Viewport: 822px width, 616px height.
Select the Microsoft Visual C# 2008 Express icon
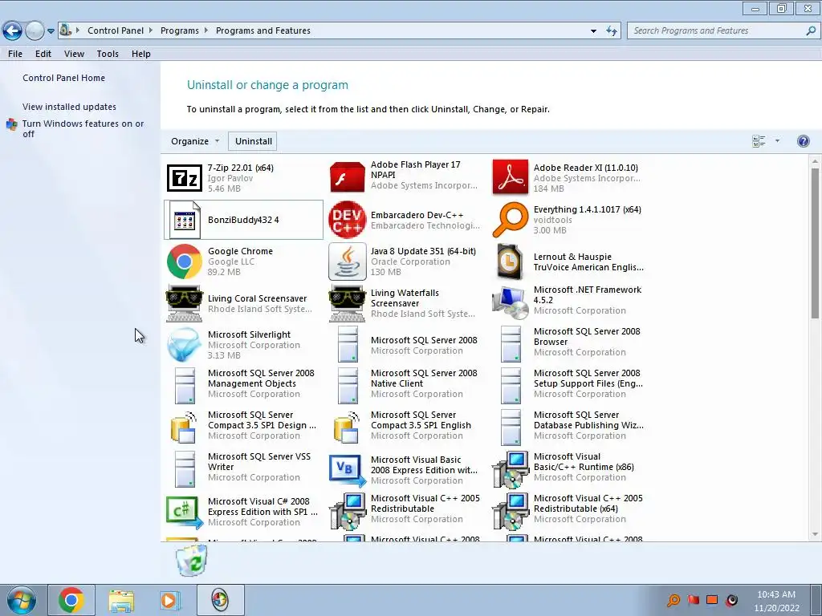pos(184,513)
